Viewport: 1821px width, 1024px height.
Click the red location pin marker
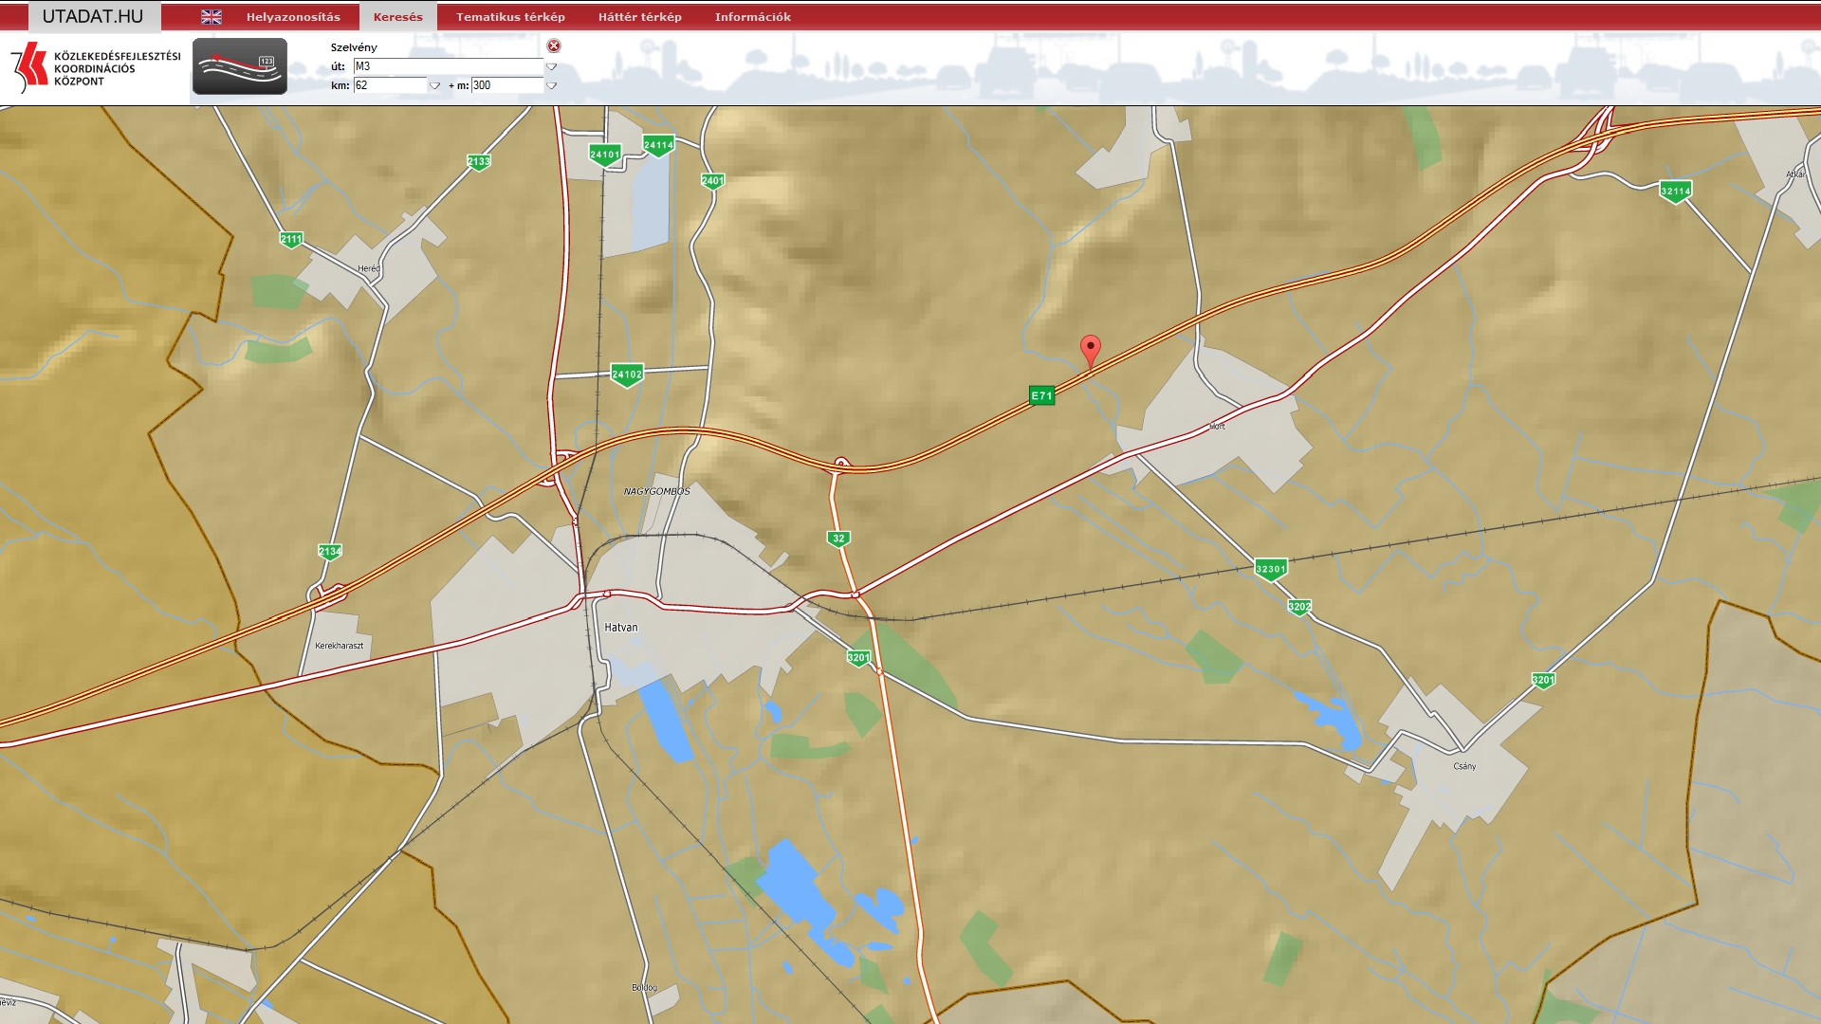pos(1091,349)
